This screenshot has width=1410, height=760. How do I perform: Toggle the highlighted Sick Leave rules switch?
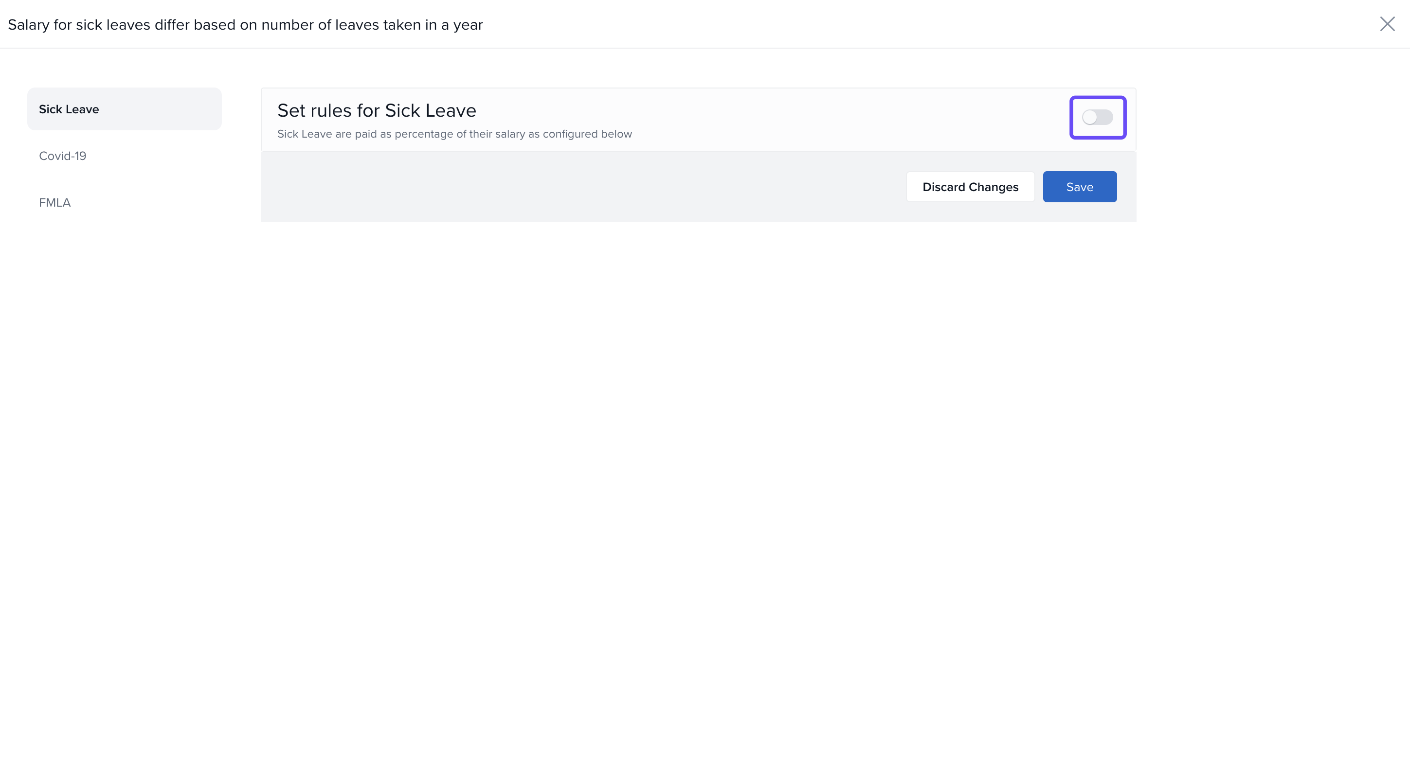pos(1097,117)
